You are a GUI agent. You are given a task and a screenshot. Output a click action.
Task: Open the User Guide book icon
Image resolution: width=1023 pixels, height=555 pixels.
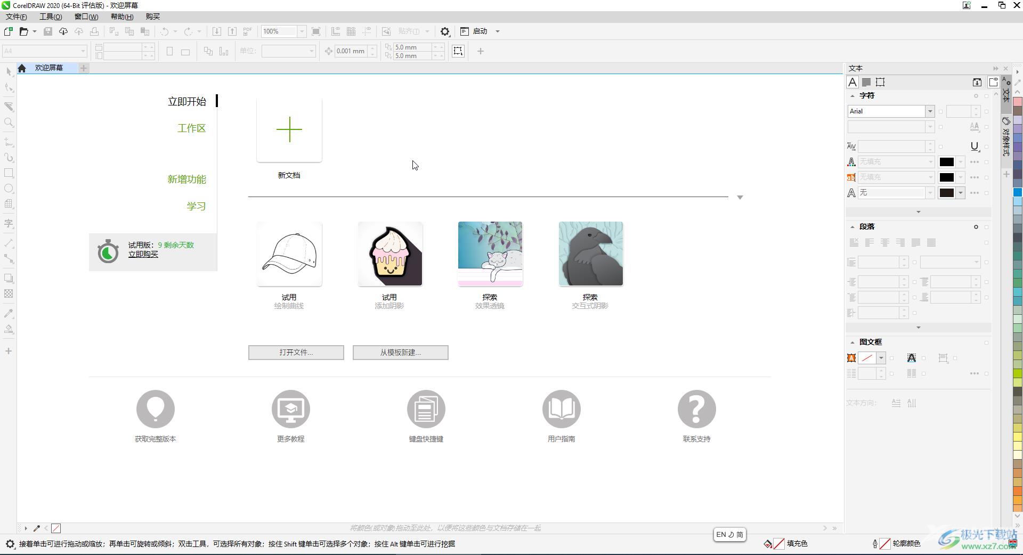562,409
